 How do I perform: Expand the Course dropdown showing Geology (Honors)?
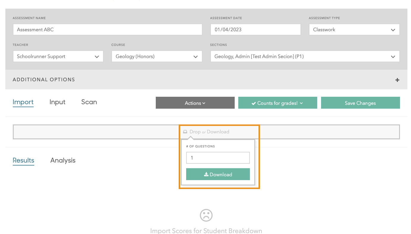pyautogui.click(x=157, y=57)
